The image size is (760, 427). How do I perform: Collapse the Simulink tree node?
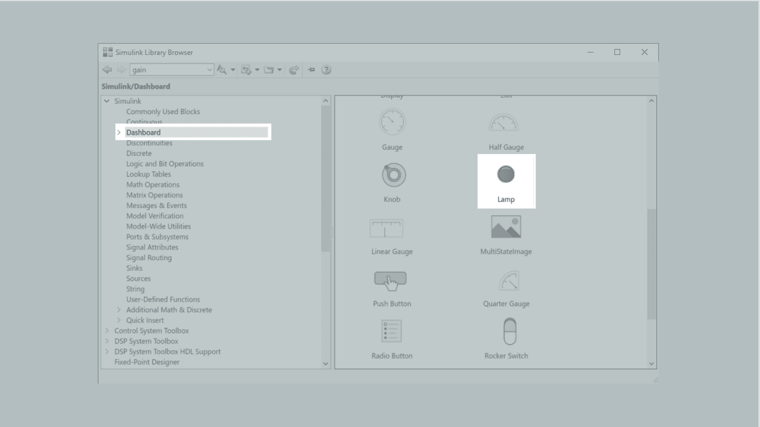(107, 101)
